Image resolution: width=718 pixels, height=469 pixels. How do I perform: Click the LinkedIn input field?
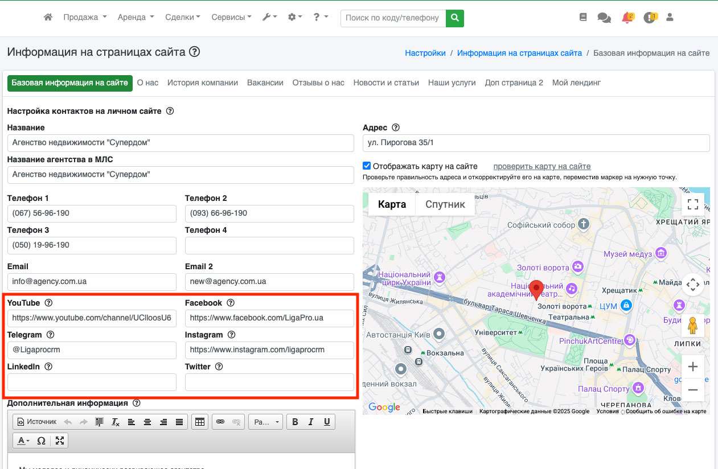[92, 382]
